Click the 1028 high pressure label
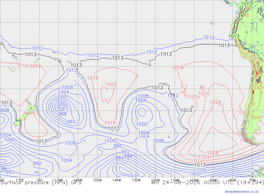 click(213, 152)
